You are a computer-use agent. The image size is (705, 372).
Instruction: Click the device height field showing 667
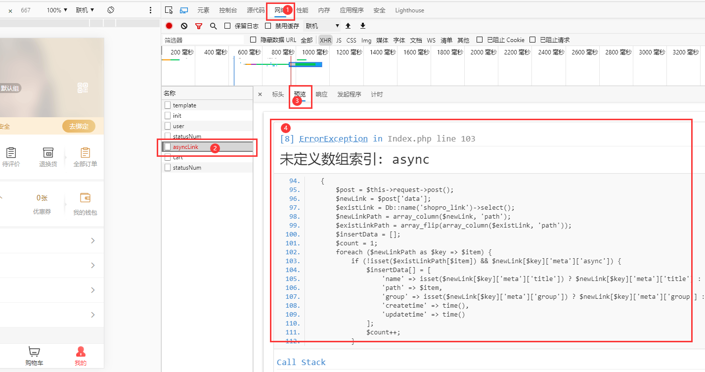coord(26,10)
